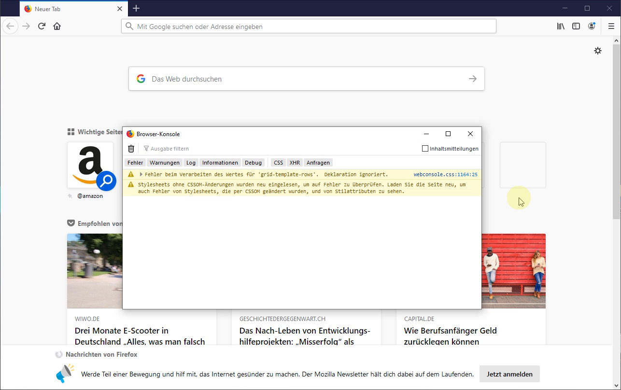Open new tab page settings gear
Screen dimensions: 621x390
pos(598,51)
